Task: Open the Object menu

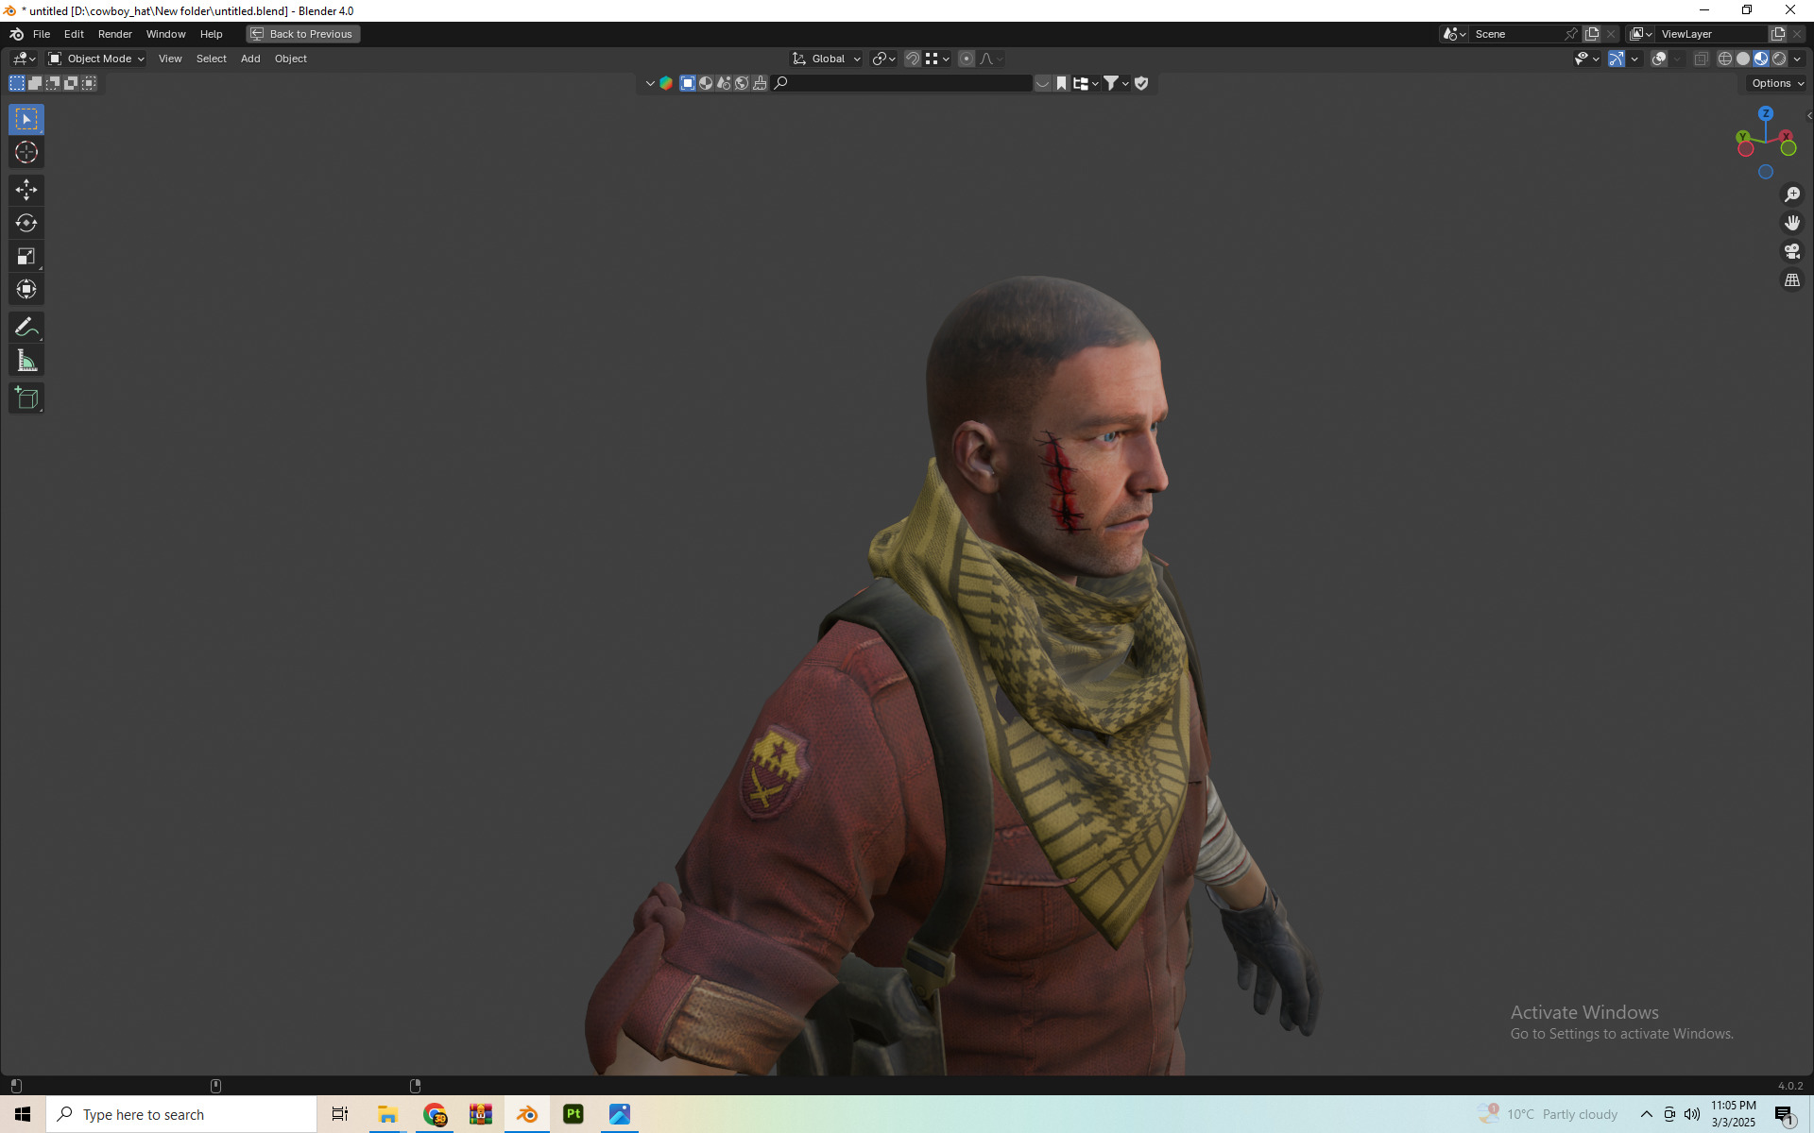Action: pos(291,59)
